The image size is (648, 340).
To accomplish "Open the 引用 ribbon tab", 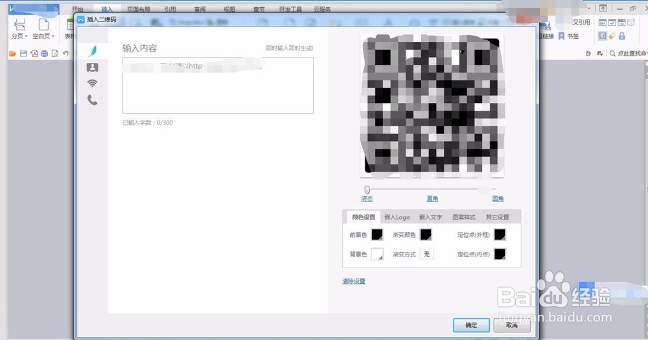I will click(x=170, y=9).
